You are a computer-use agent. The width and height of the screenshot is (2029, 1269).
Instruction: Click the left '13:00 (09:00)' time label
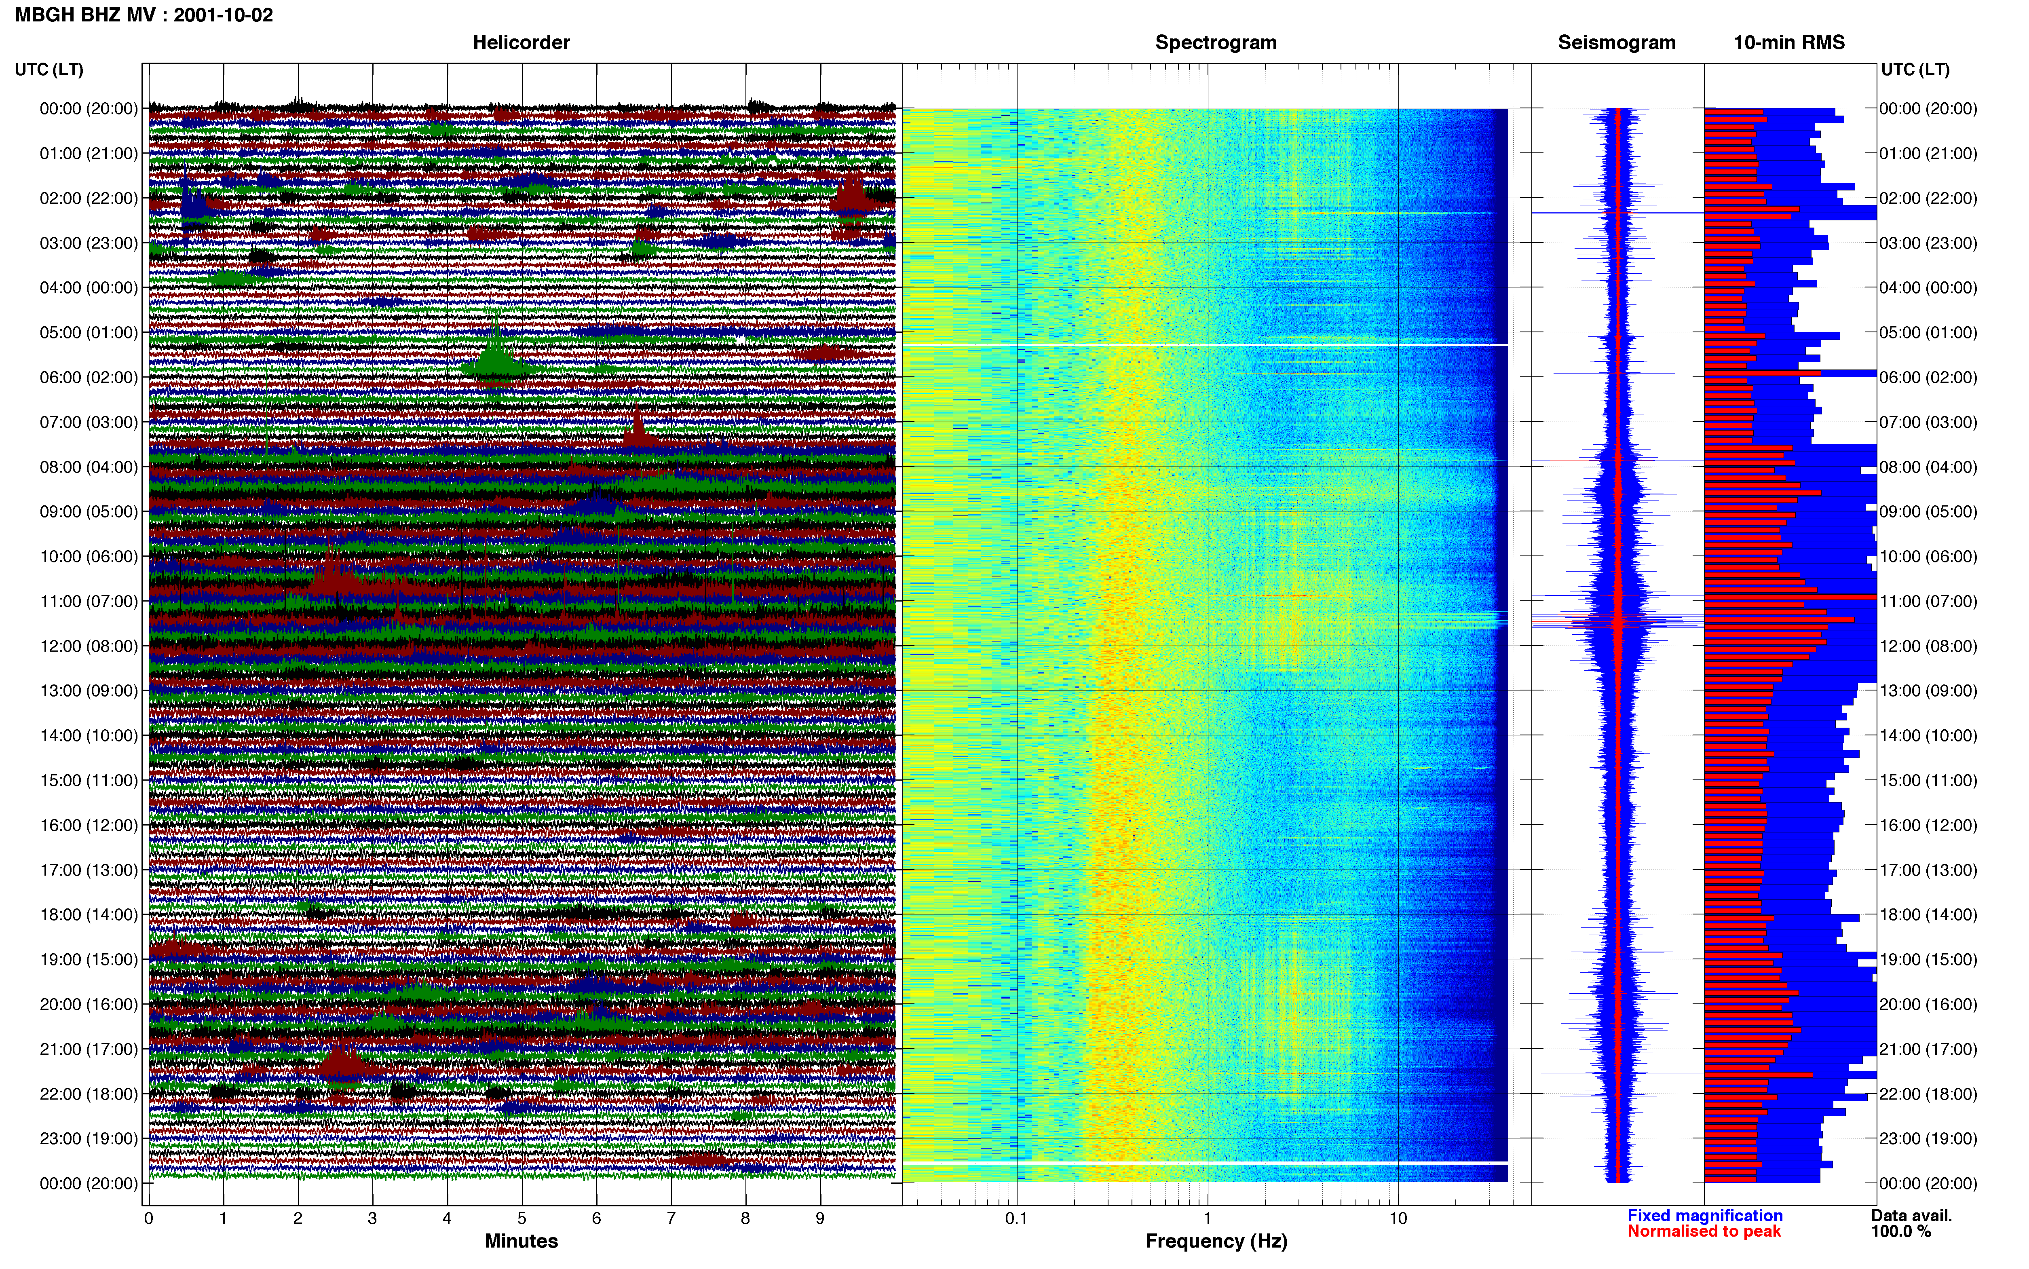88,691
